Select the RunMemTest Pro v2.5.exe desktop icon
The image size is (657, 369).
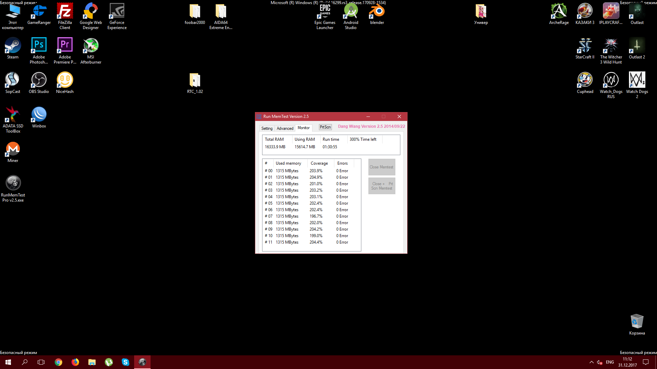tap(13, 183)
